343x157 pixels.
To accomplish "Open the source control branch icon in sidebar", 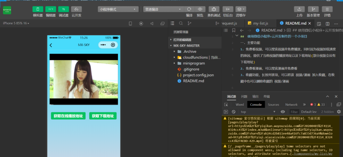I will (x=189, y=23).
